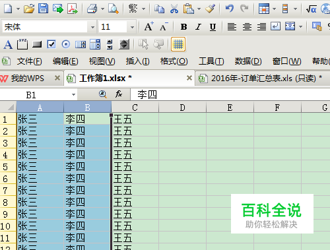Insert a group box control
Image resolution: width=330 pixels, height=250 pixels.
[22, 44]
